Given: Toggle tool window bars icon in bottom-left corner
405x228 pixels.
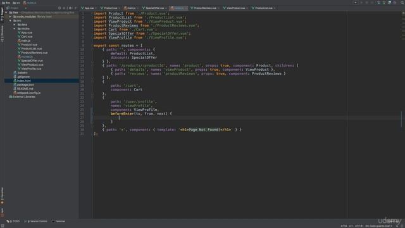Looking at the screenshot, I should (x=3, y=226).
